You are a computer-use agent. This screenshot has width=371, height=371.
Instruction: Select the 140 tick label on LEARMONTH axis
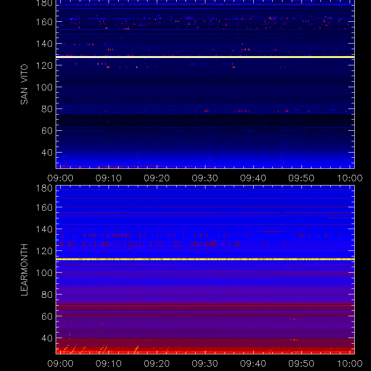(x=44, y=229)
